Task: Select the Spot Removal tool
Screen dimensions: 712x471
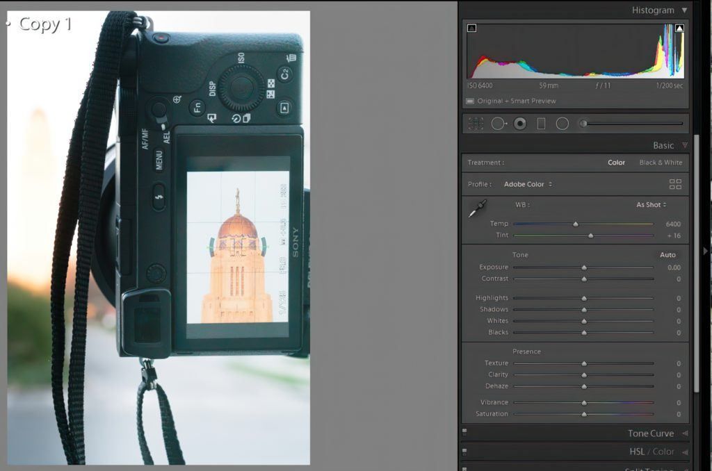Action: coord(498,124)
